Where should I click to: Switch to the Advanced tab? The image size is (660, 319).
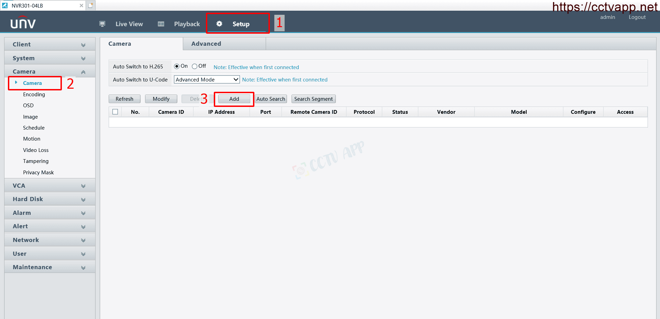(x=206, y=44)
